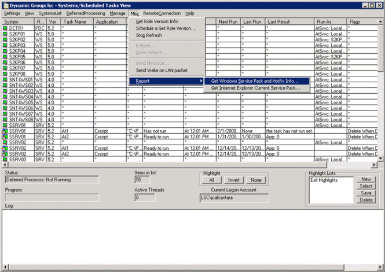
Task: Click the Highlight Invert button
Action: pos(233,180)
